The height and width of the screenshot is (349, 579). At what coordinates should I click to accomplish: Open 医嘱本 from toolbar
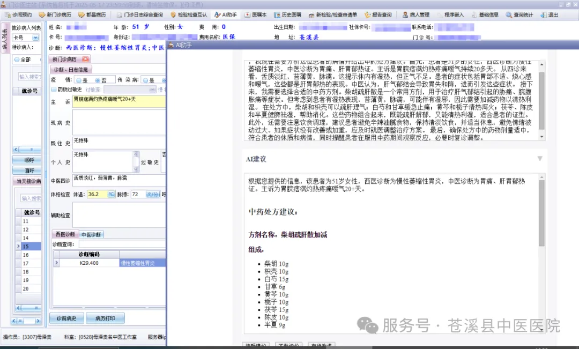point(256,15)
